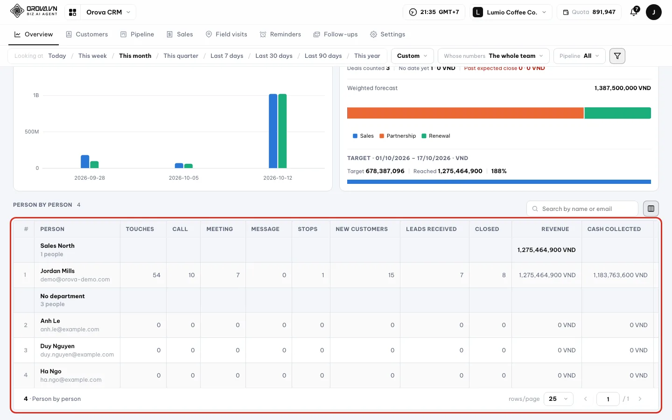Go to previous page arrow
The width and height of the screenshot is (672, 420).
coord(586,399)
